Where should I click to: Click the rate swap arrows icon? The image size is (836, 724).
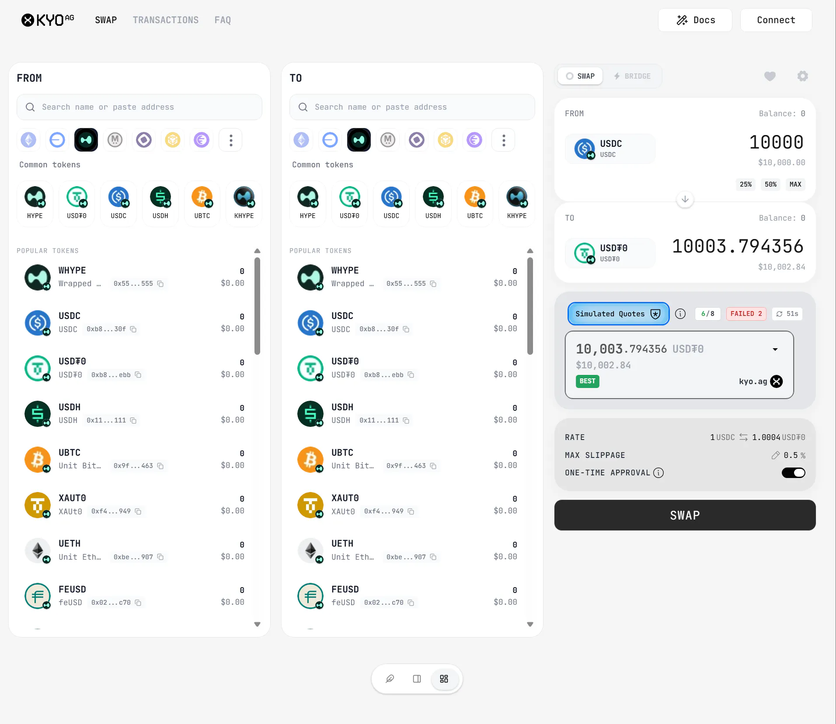coord(743,437)
